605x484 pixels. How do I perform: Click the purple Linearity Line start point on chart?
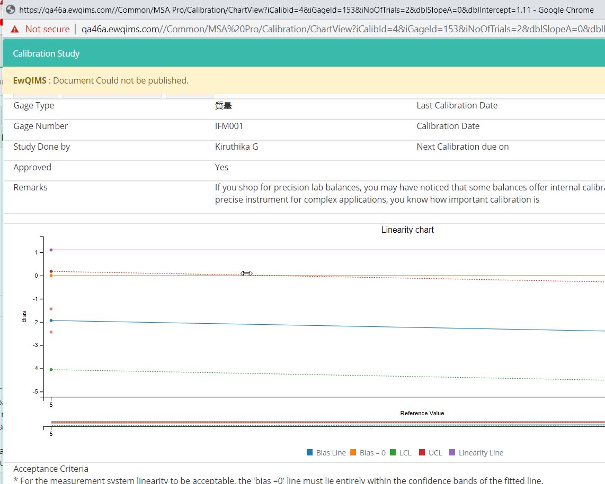pos(51,250)
